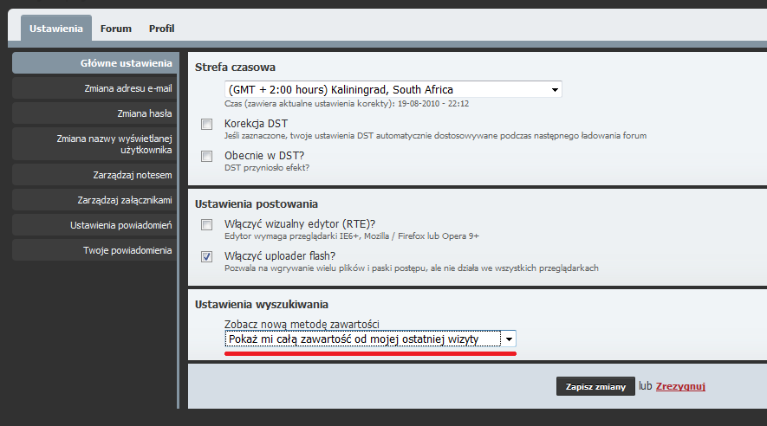Switch to the Forum tab

click(x=116, y=29)
